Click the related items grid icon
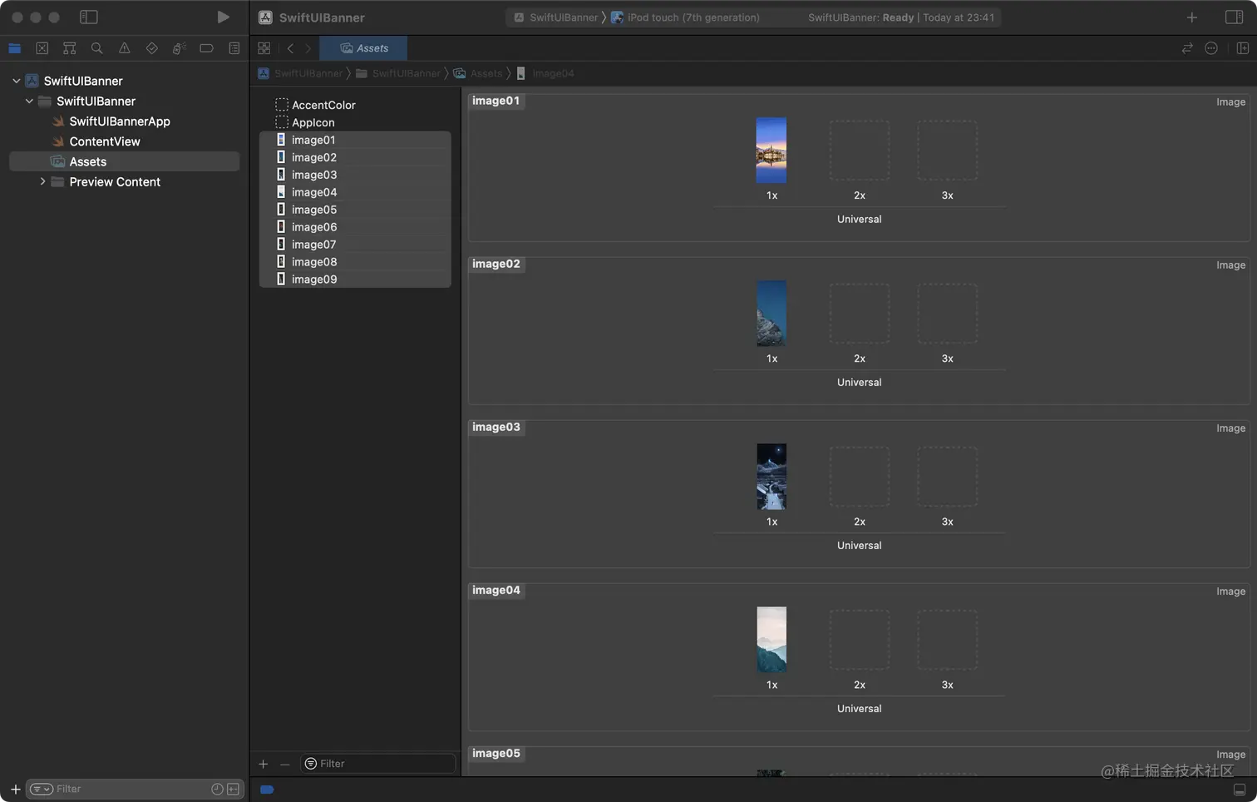Screen dimensions: 1257x802 264,48
